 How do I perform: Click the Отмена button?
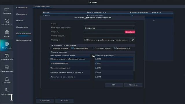(x=133, y=85)
